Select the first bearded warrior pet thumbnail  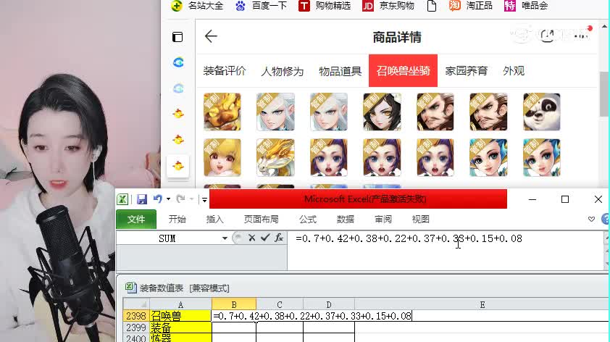[435, 112]
